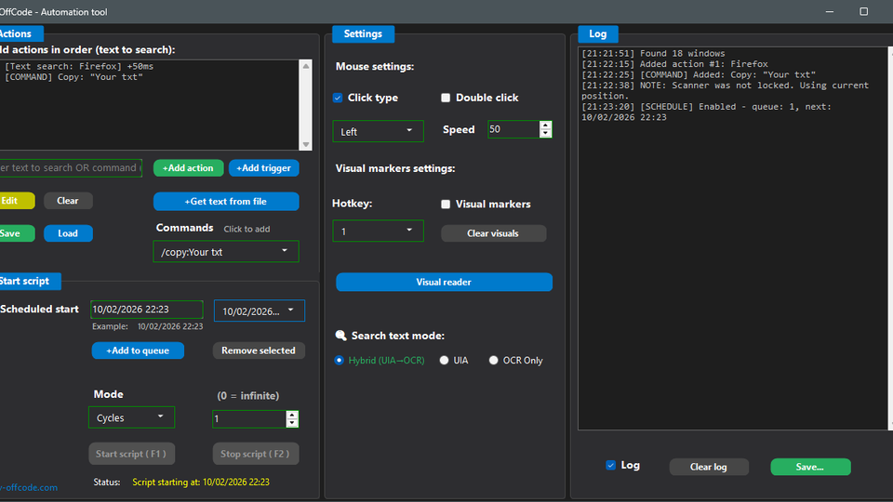Enable the Visual markers checkbox
Viewport: 893px width, 502px height.
coord(446,205)
